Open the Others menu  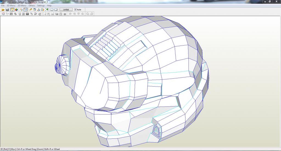tap(32, 5)
